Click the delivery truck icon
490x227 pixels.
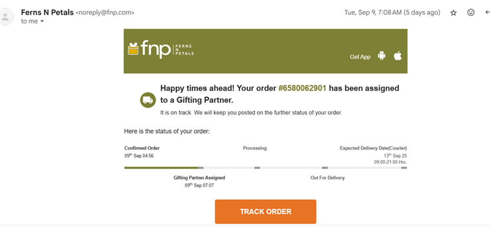(148, 100)
